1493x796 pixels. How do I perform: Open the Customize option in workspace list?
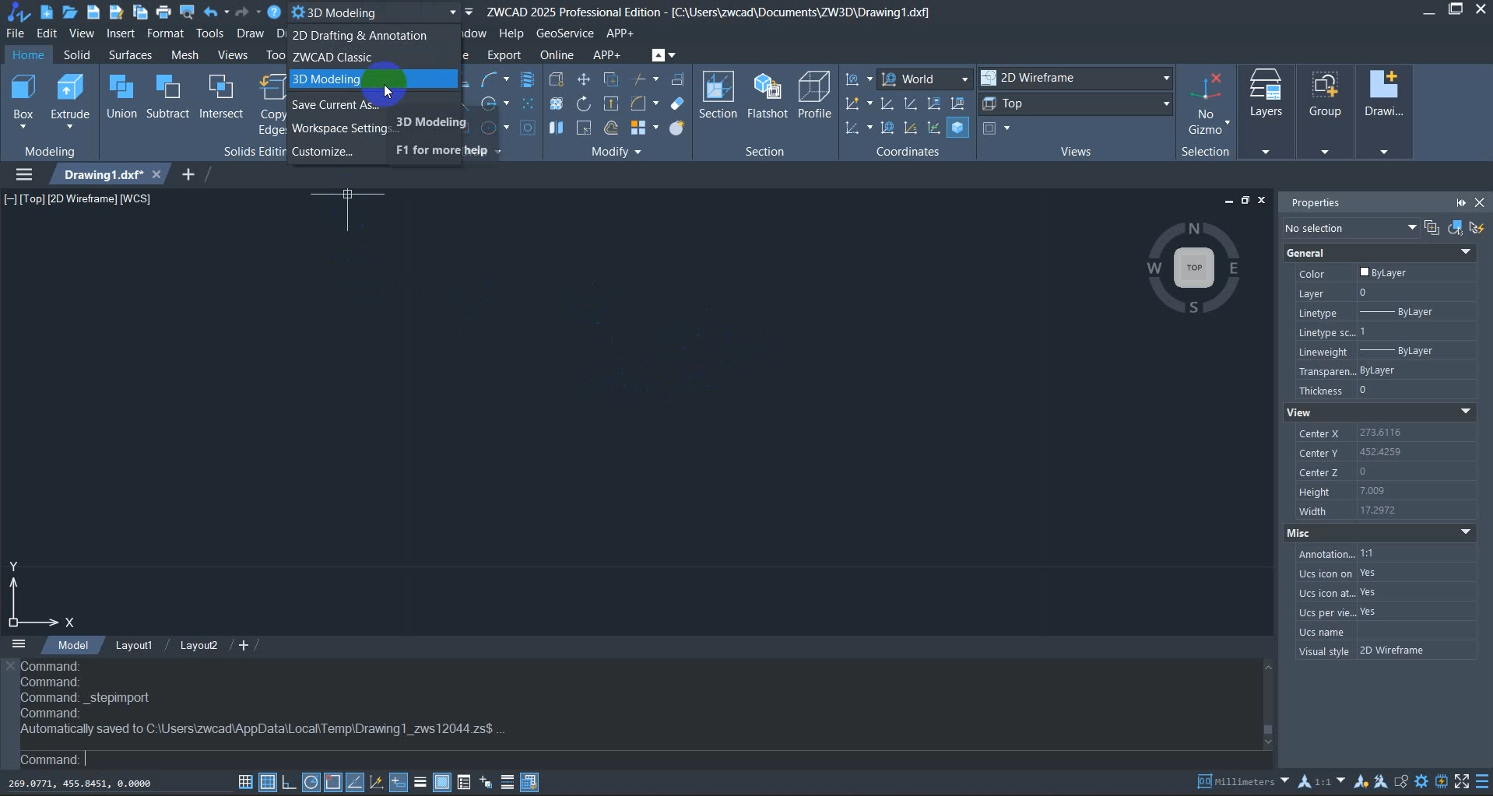pos(322,152)
